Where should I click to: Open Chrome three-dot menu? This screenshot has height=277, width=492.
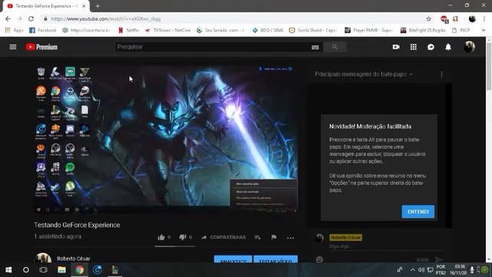(x=484, y=18)
